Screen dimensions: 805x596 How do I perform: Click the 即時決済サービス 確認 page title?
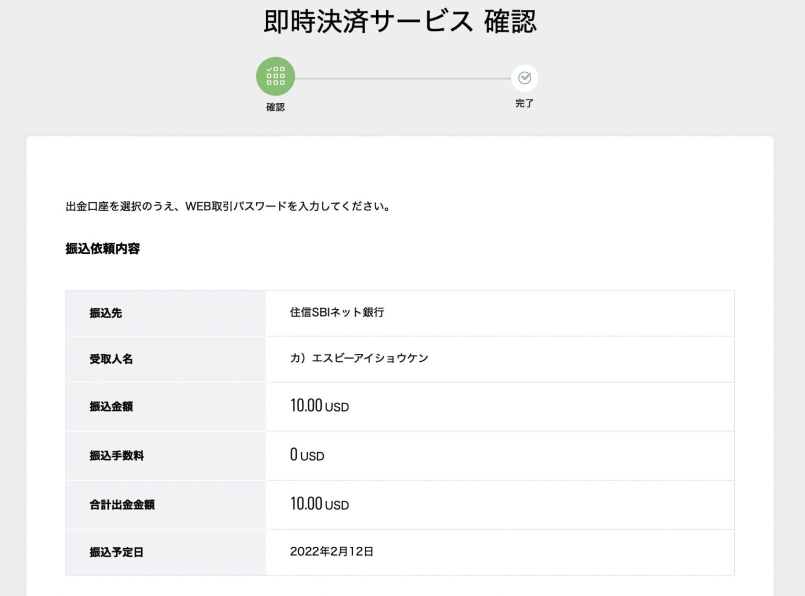pyautogui.click(x=400, y=22)
